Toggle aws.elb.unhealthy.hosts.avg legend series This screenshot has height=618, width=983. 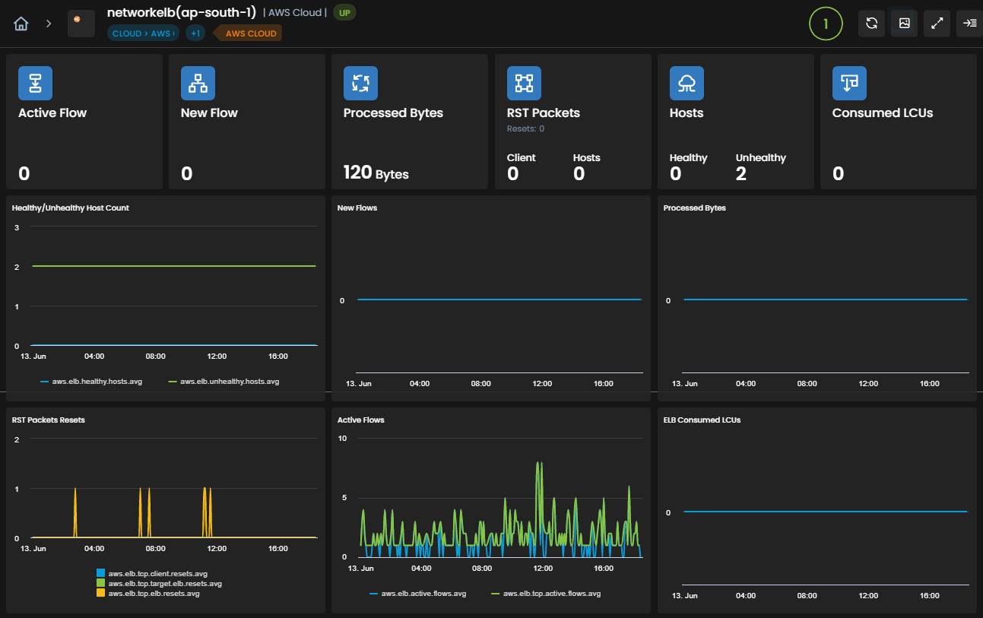[224, 382]
